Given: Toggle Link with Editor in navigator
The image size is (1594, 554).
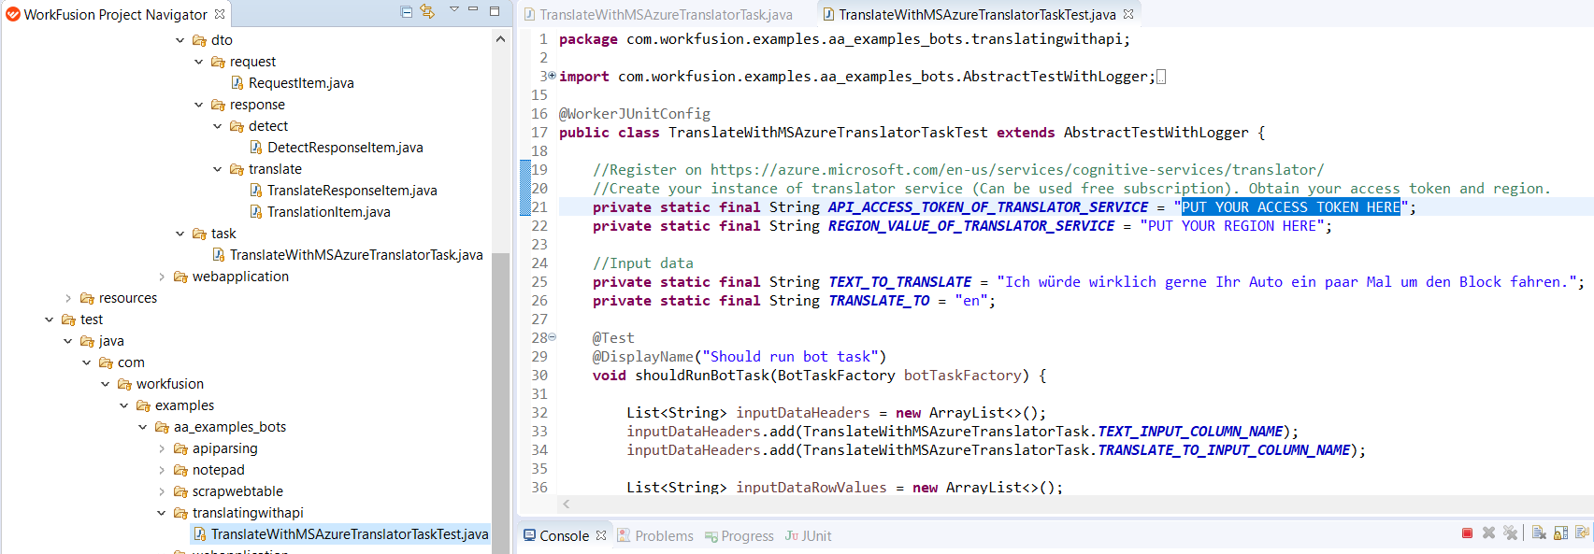Looking at the screenshot, I should [427, 11].
